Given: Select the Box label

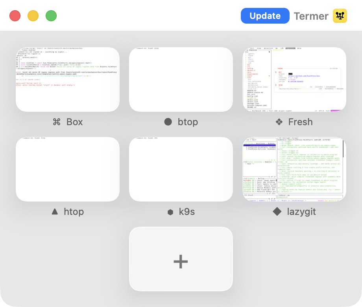Looking at the screenshot, I should click(75, 122).
